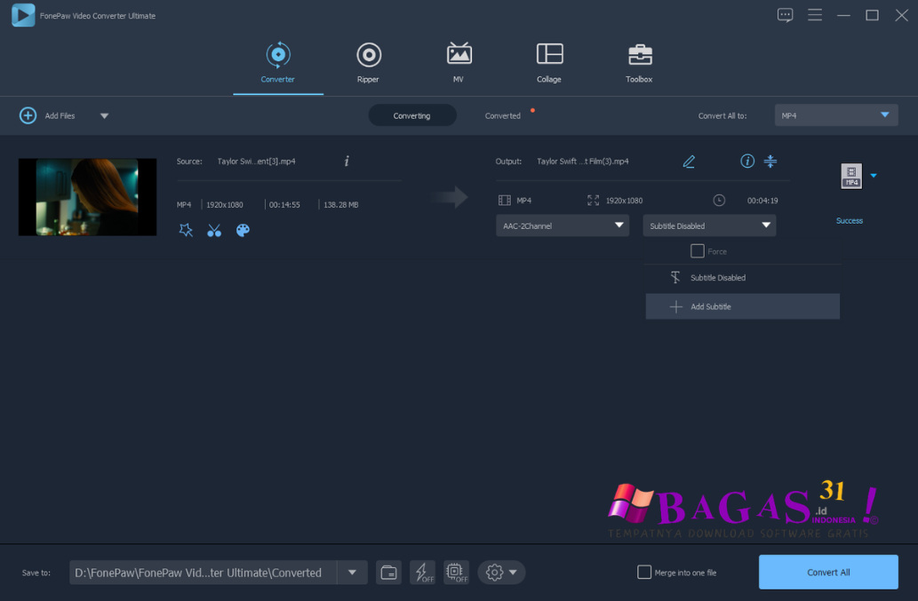Toggle the GPU hardware acceleration OFF icon
Screen dimensions: 918x601
[457, 573]
